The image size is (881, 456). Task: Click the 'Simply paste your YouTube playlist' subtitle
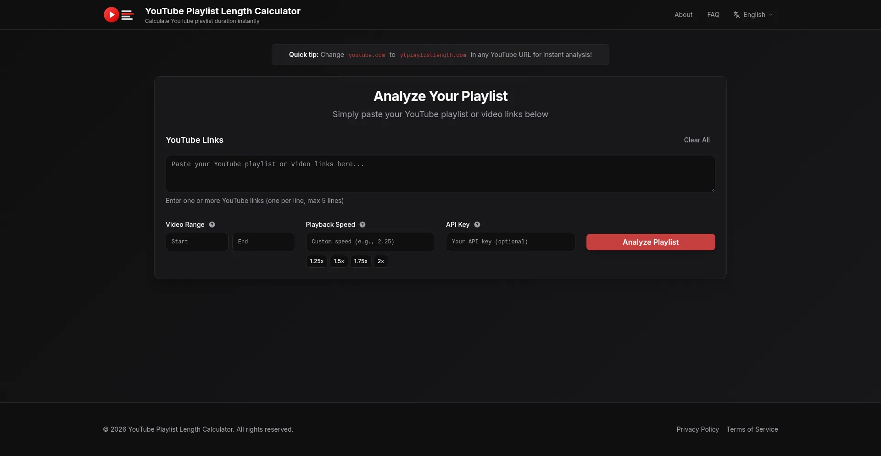[x=440, y=114]
